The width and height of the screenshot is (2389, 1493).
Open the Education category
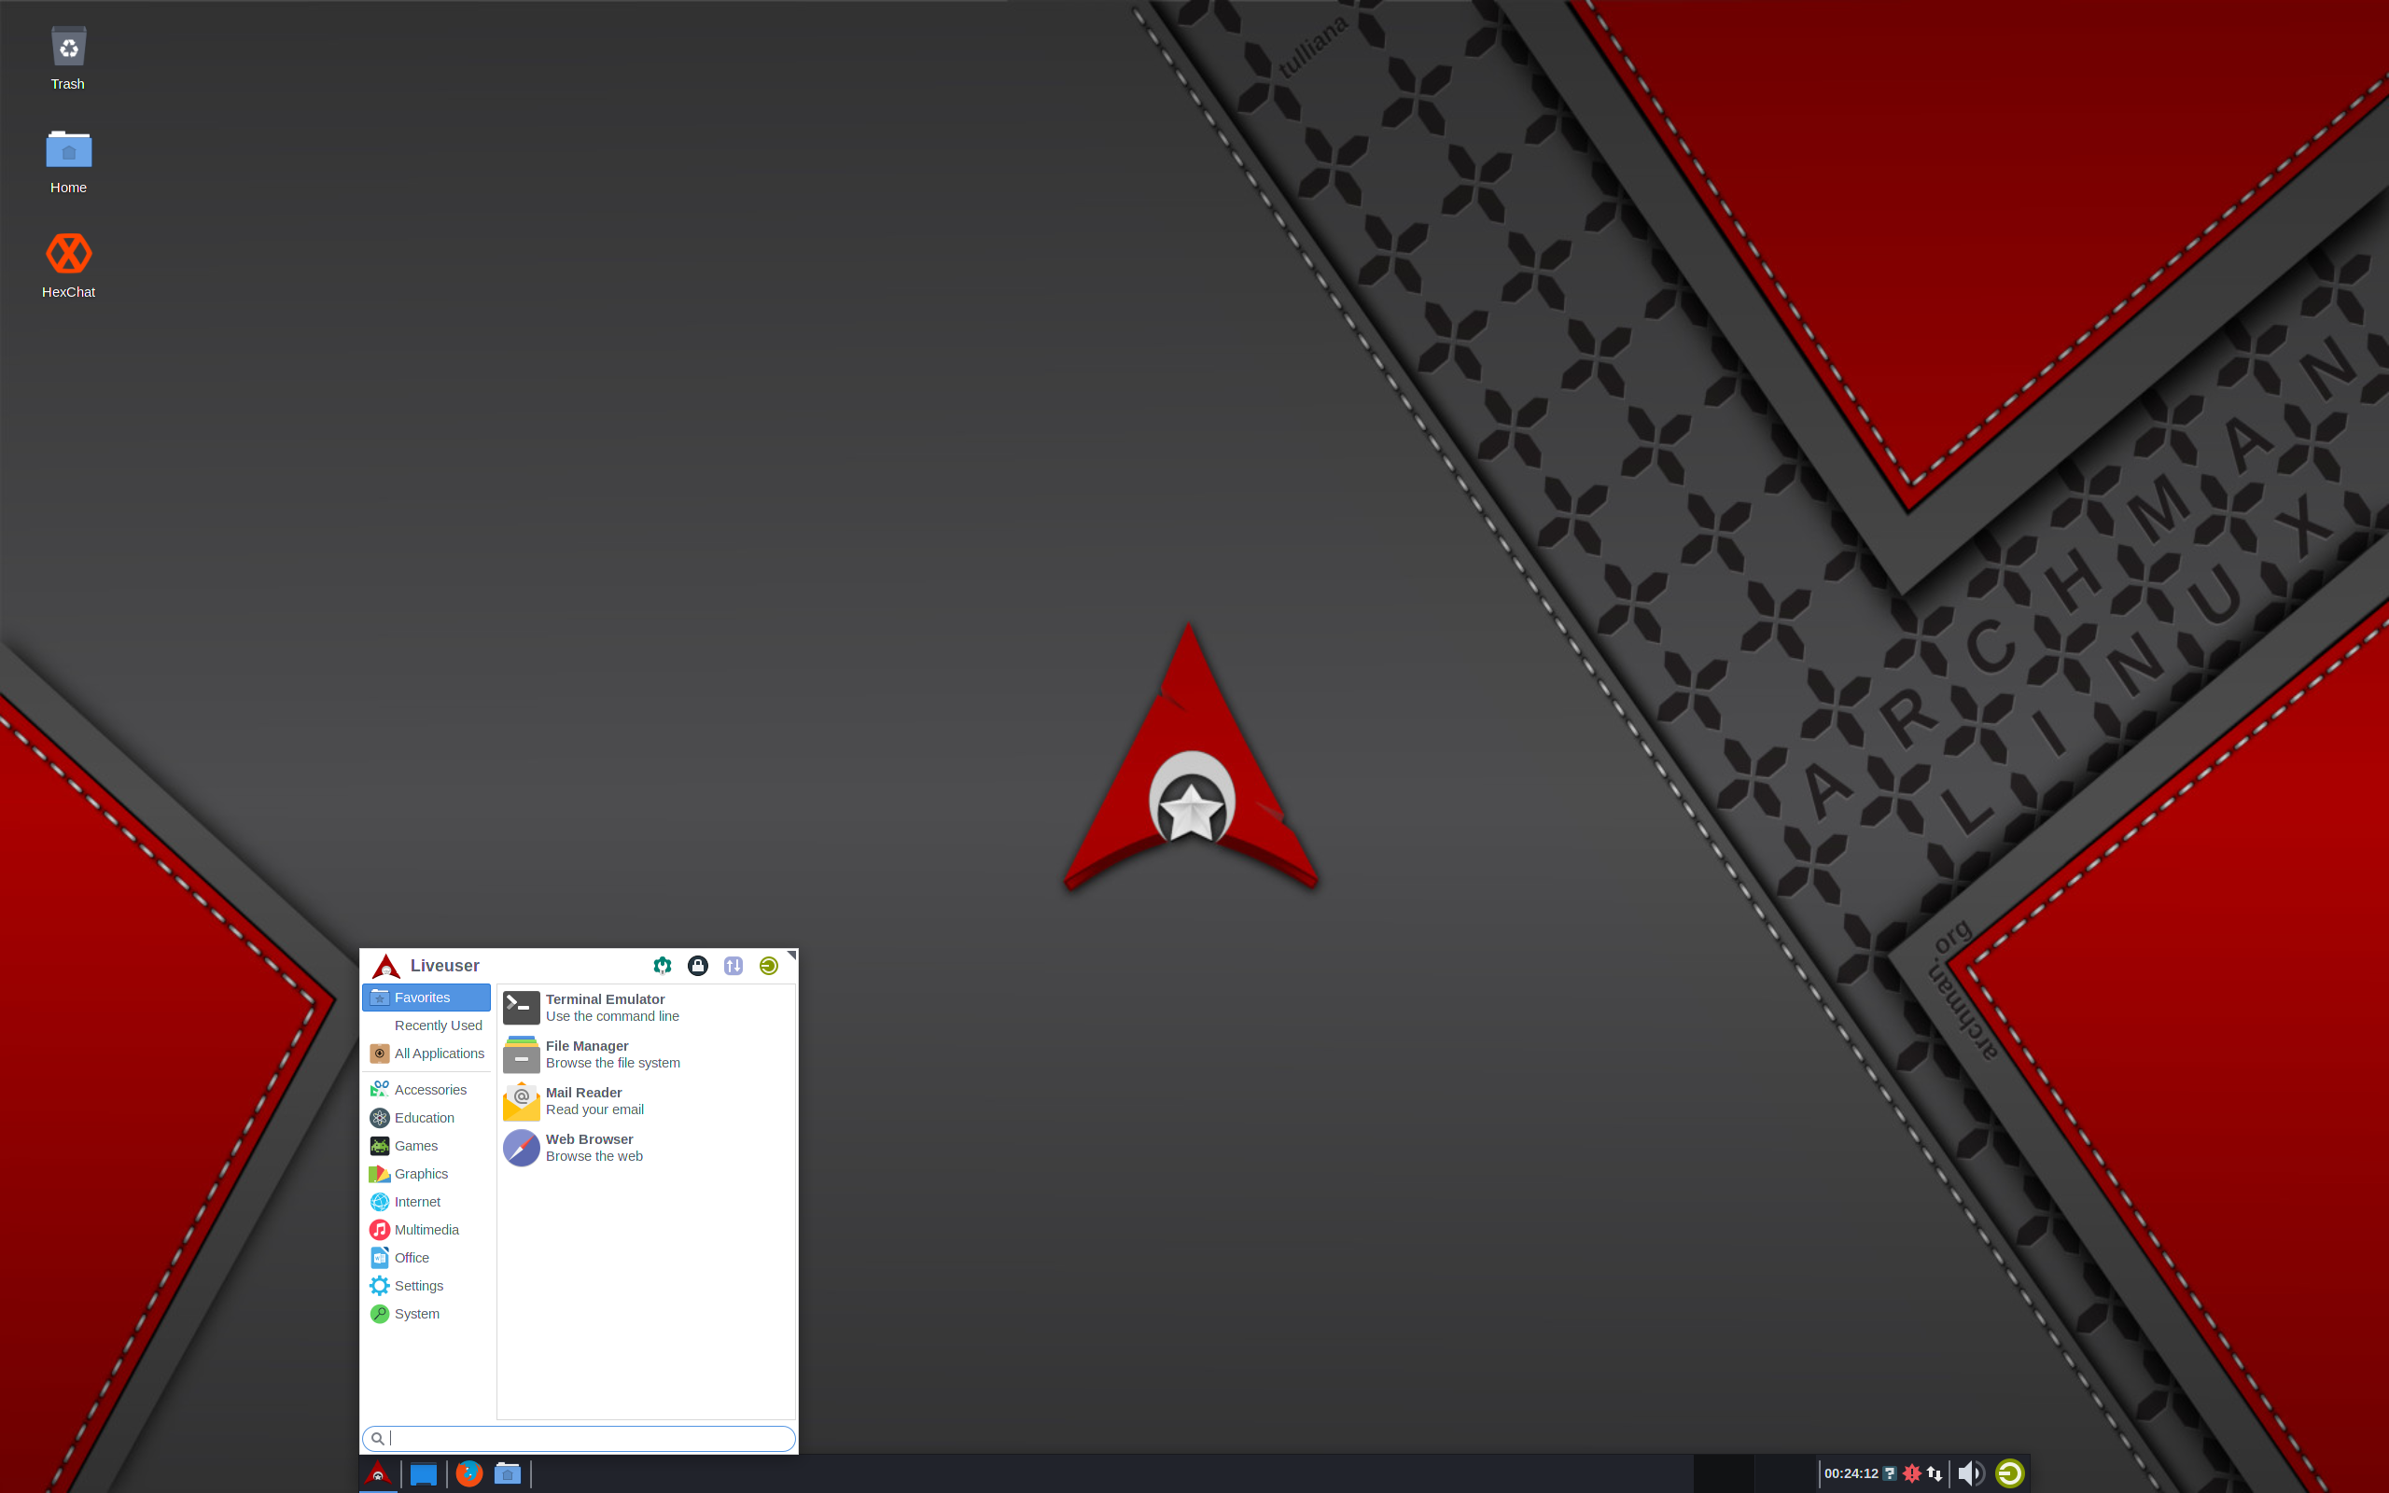[426, 1118]
